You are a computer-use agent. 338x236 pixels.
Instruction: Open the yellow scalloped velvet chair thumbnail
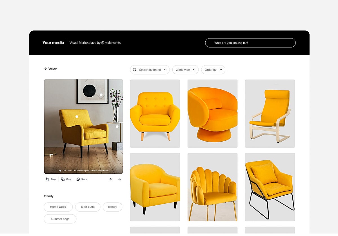[212, 187]
